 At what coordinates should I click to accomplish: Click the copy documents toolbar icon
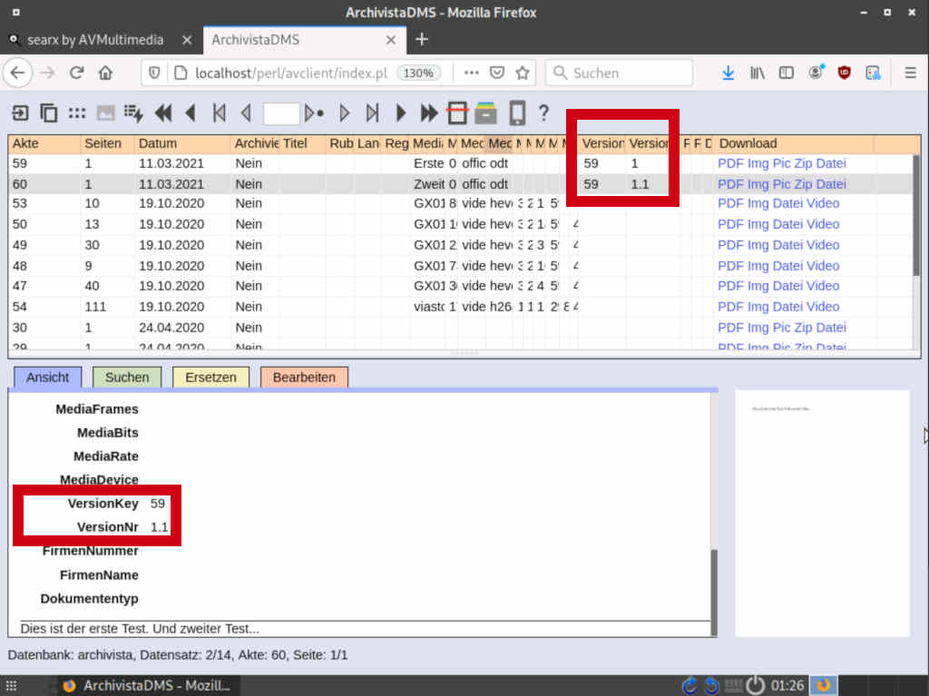point(49,113)
